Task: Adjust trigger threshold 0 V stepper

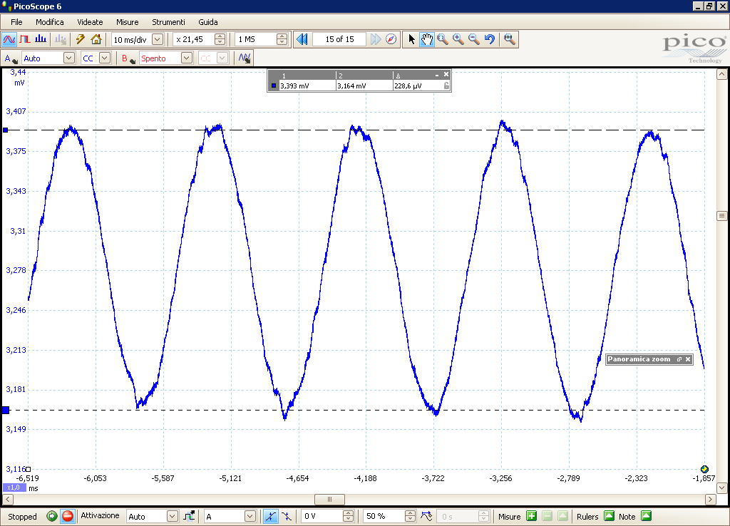Action: coord(348,516)
